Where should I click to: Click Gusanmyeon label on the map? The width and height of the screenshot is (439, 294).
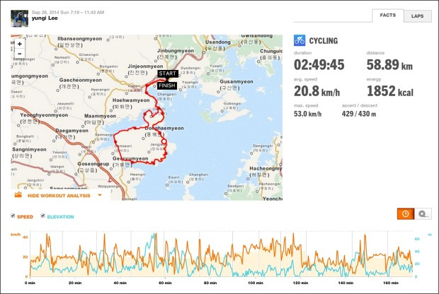(x=236, y=81)
